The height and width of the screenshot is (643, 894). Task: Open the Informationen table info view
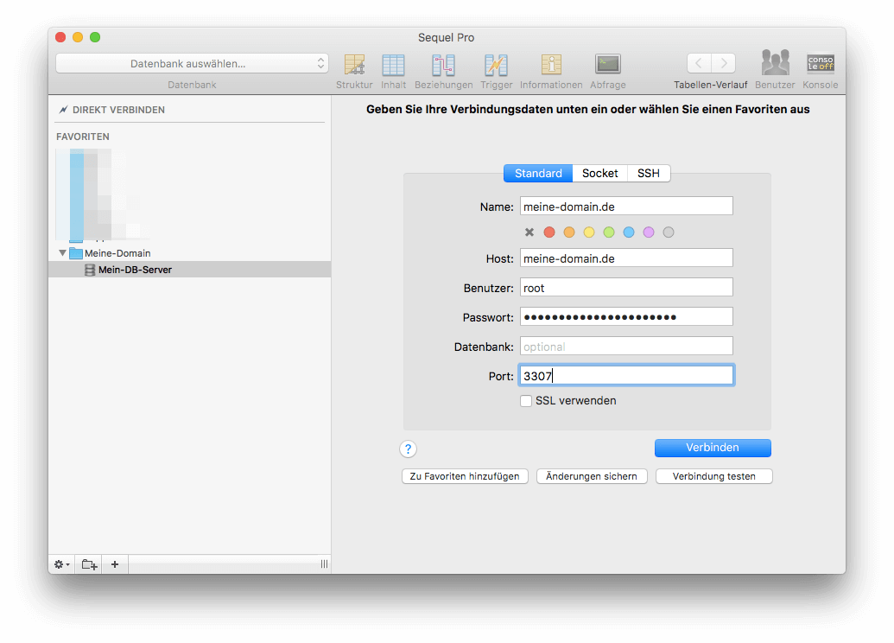[x=551, y=65]
